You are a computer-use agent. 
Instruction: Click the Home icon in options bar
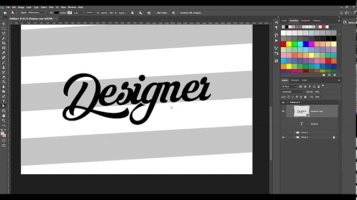pos(5,13)
